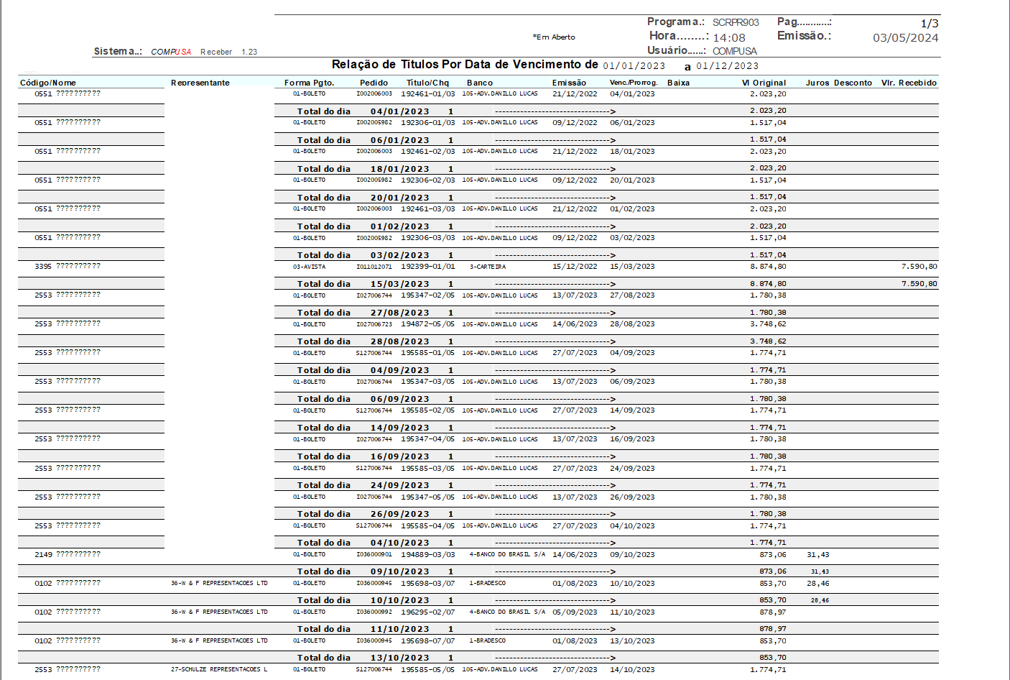Select the Vl Original column header
1010x680 pixels.
[x=764, y=83]
